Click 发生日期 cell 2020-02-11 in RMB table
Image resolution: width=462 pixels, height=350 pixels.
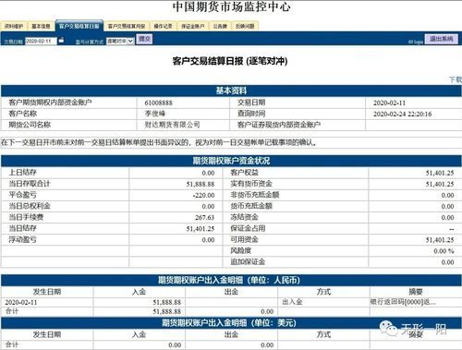pyautogui.click(x=21, y=303)
